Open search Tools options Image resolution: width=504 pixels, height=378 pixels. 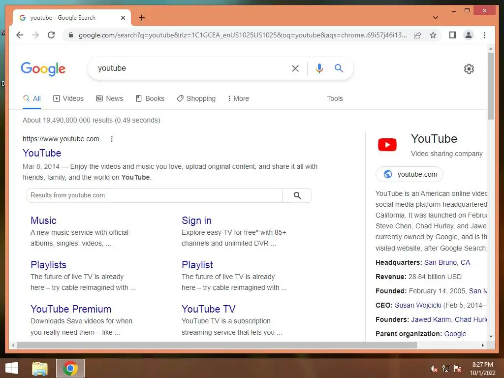(335, 98)
